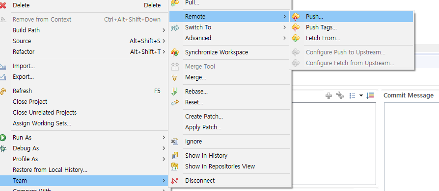Screen dimensions: 439x191
Task: Expand the Build Path submenu arrow
Action: point(164,30)
